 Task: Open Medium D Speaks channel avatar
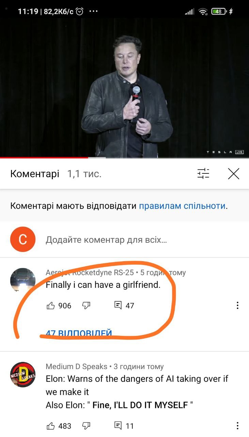(x=23, y=375)
